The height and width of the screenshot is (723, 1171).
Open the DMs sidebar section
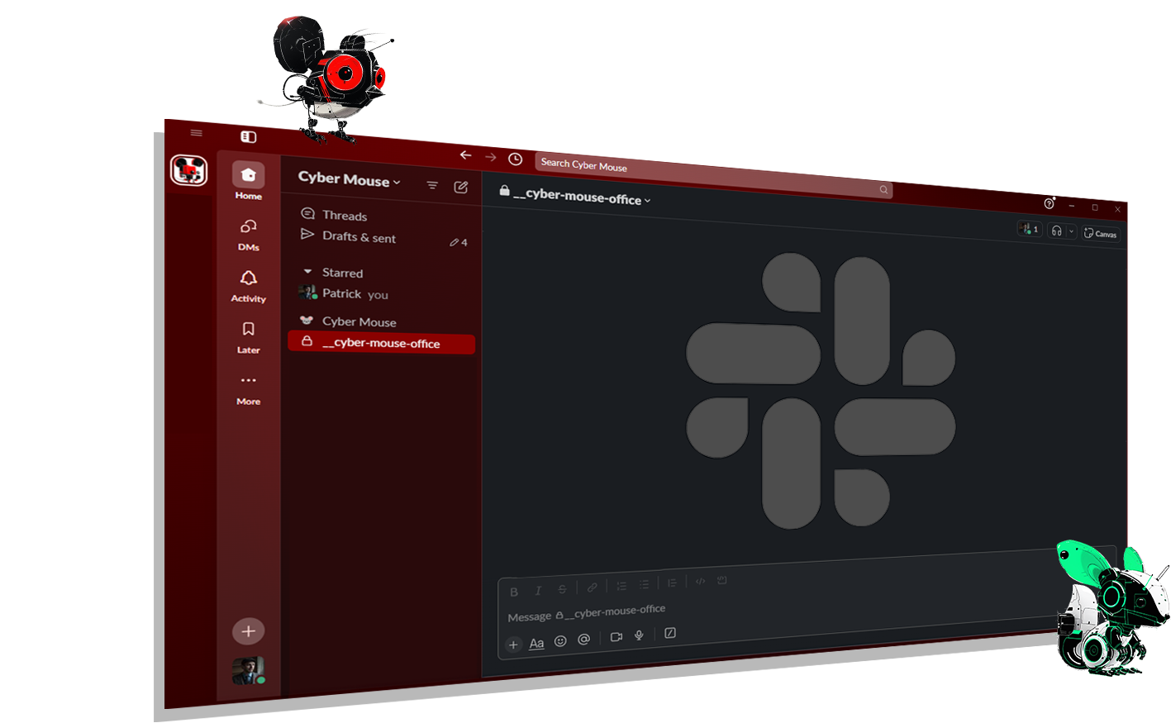coord(248,235)
